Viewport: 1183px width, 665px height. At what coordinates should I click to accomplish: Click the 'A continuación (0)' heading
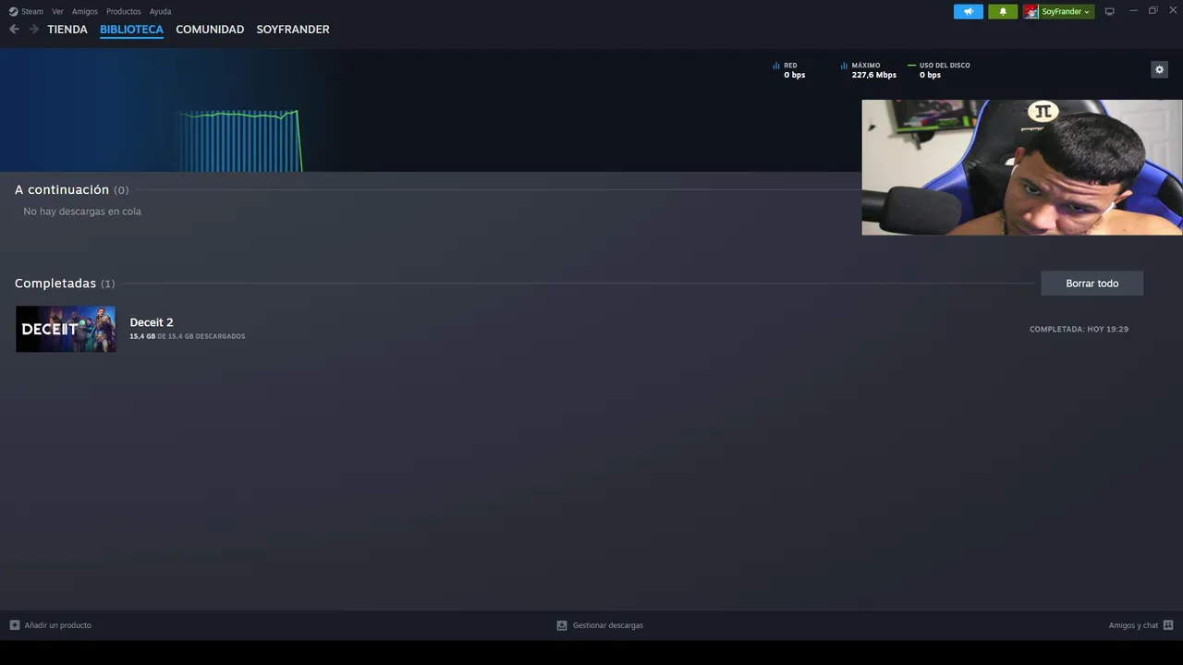71,189
